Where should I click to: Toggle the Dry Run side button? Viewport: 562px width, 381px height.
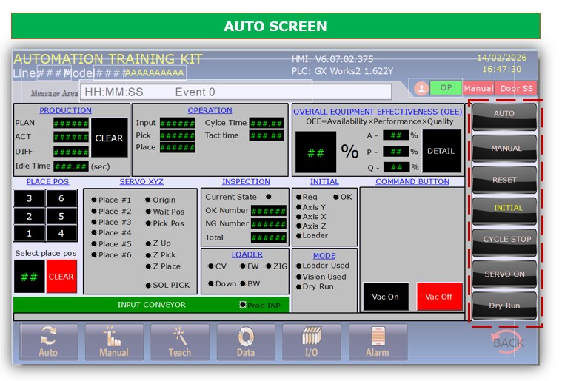(x=505, y=306)
